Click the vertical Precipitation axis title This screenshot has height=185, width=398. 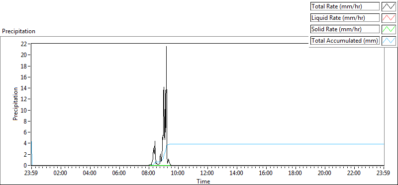coord(15,104)
